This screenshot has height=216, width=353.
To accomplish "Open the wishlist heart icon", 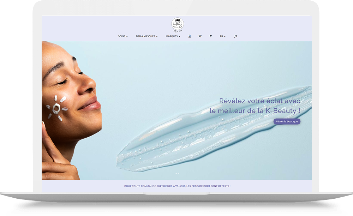I will pyautogui.click(x=200, y=36).
